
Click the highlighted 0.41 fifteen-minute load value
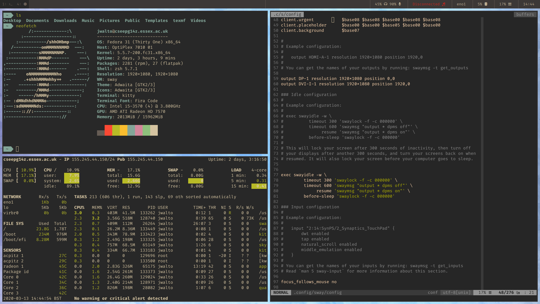tap(259, 186)
